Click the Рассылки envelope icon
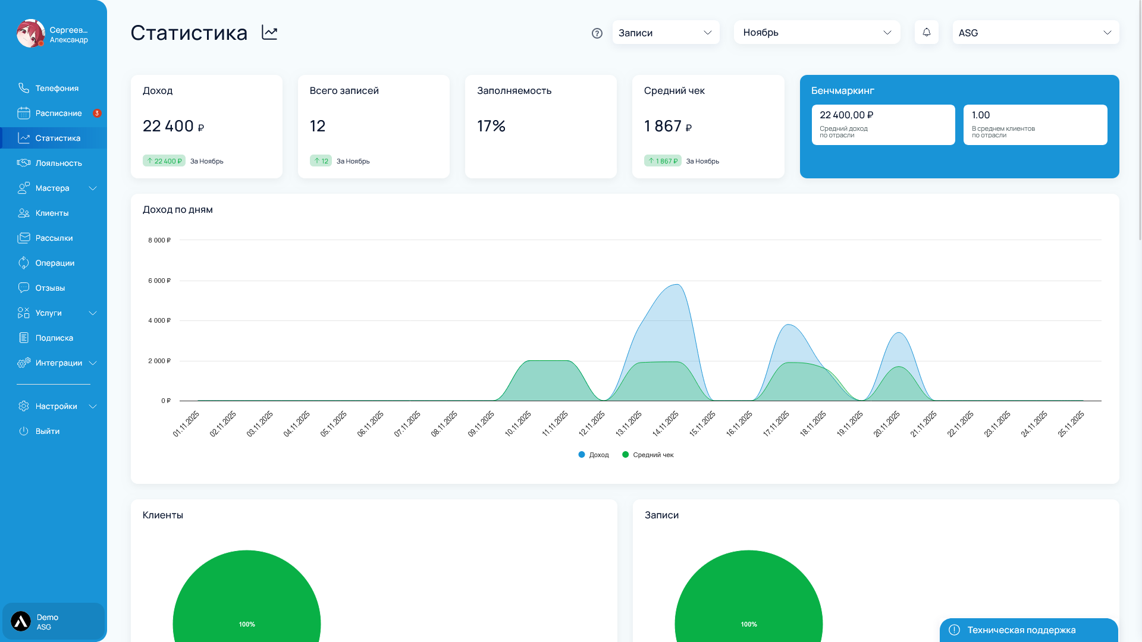This screenshot has height=642, width=1142. (24, 238)
